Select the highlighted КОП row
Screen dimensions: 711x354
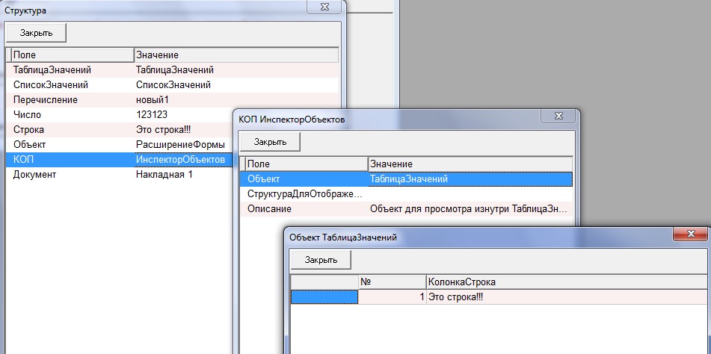click(24, 159)
